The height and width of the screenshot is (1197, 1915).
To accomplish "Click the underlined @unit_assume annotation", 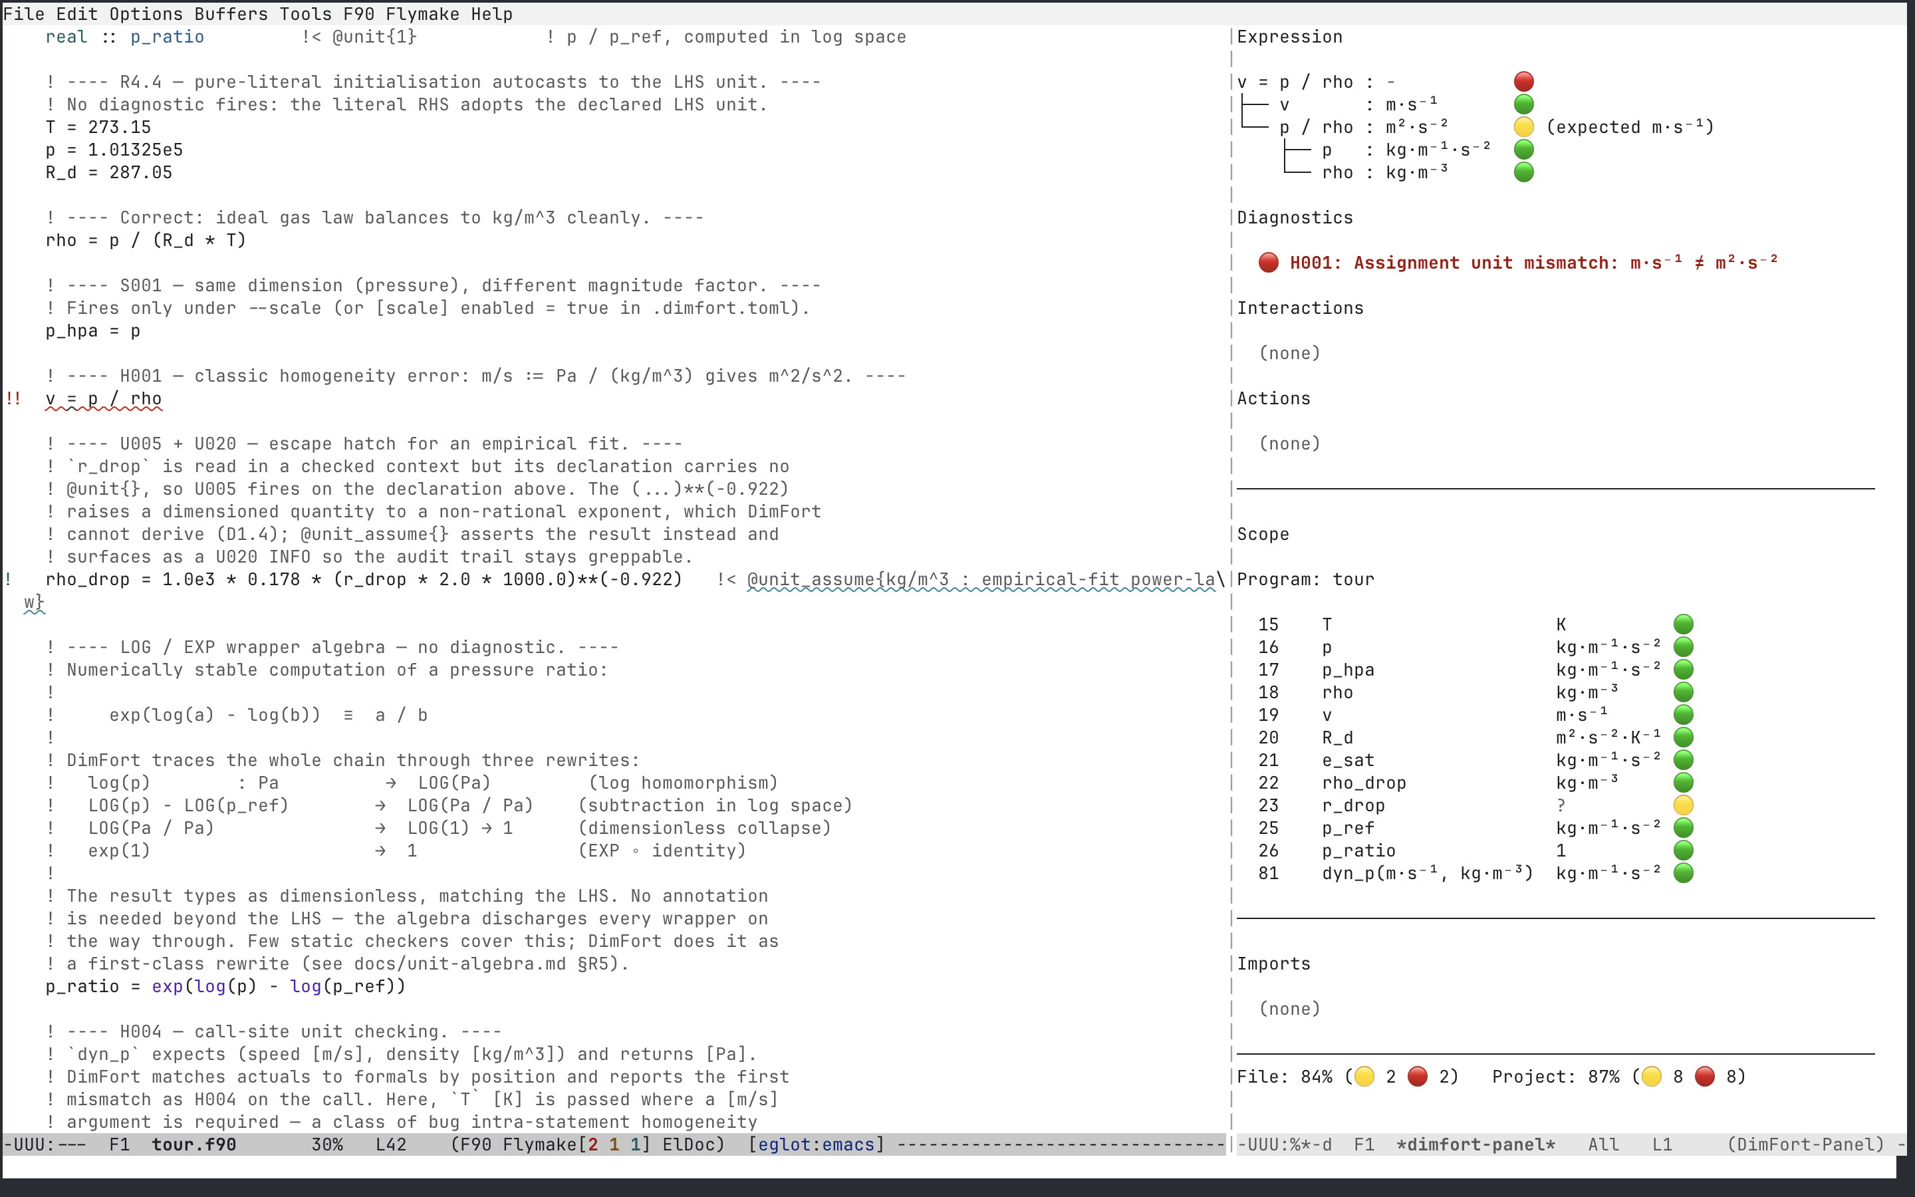I will pyautogui.click(x=981, y=579).
